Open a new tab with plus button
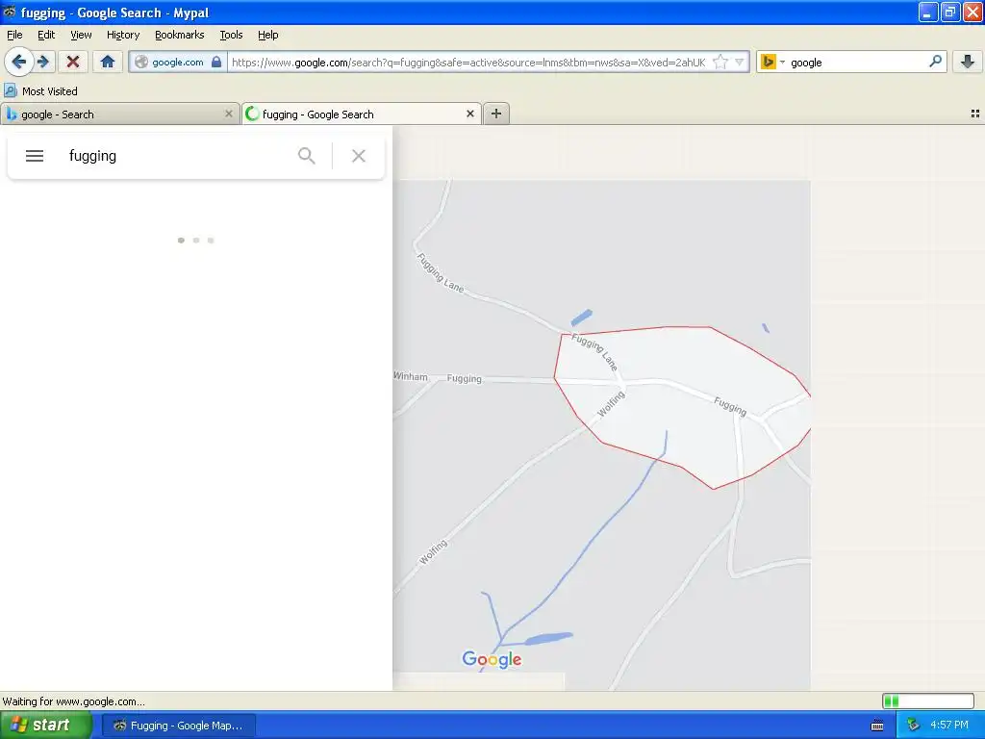Screen dimensions: 985x739 coord(496,114)
